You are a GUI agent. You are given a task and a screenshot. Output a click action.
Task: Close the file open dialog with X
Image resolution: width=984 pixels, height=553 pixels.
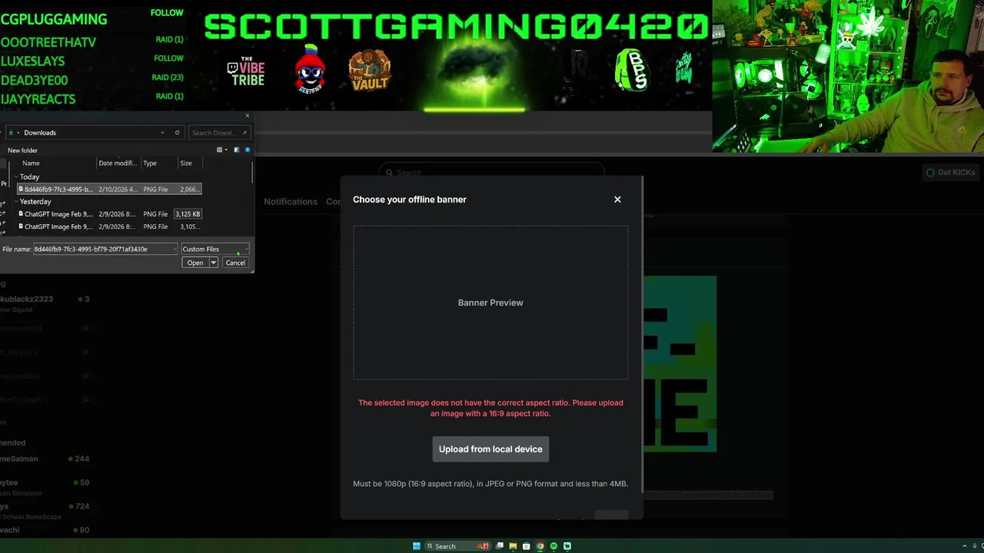(247, 115)
